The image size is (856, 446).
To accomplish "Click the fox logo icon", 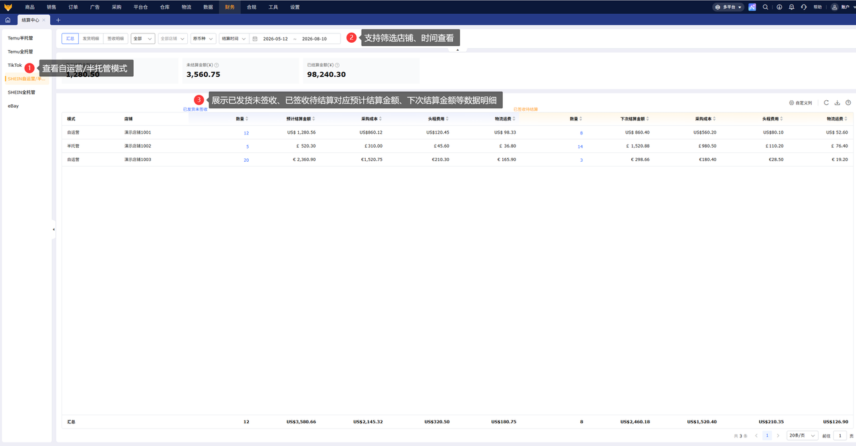I will coord(8,7).
